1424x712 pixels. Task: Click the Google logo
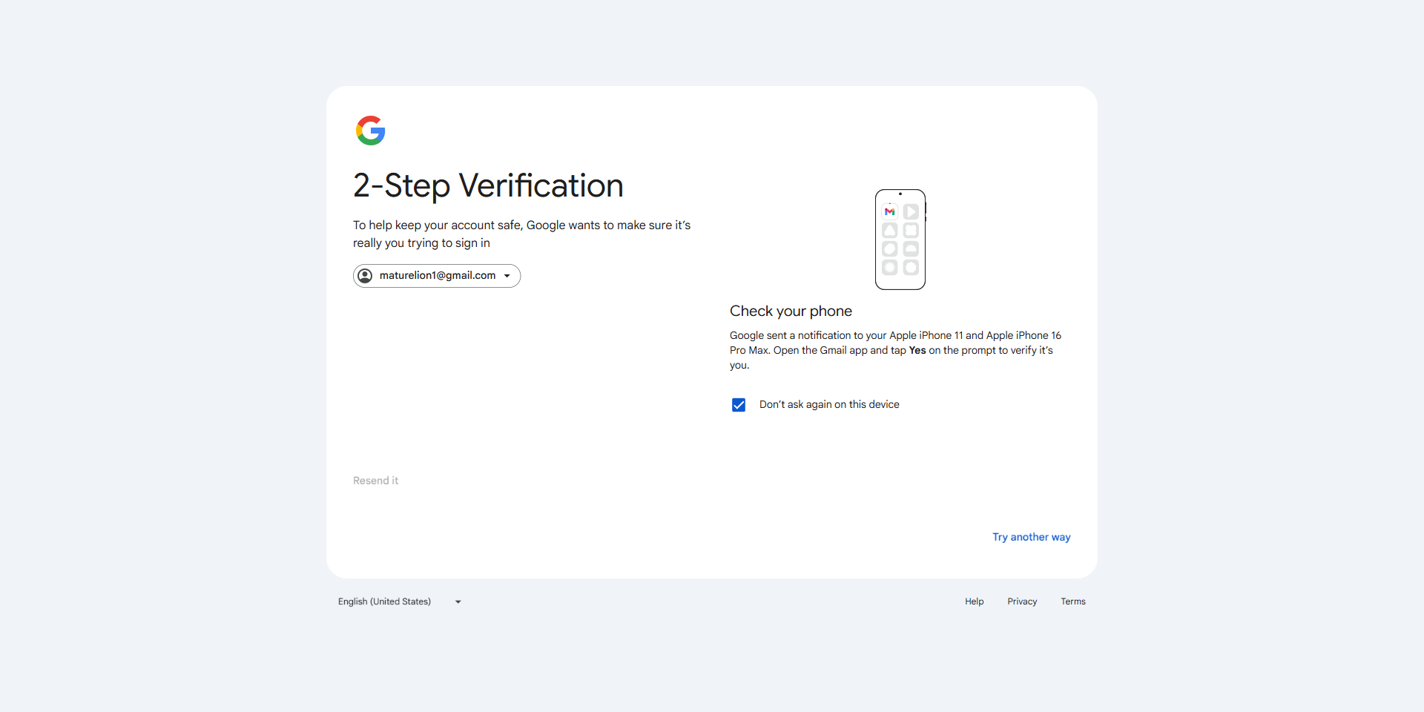[x=370, y=131]
